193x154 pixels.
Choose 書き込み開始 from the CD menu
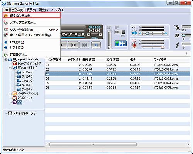click(x=32, y=15)
